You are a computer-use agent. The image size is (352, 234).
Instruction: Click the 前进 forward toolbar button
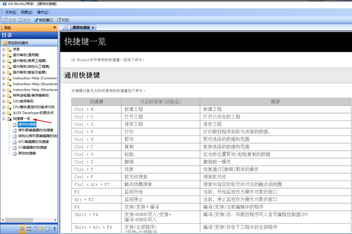[24, 20]
